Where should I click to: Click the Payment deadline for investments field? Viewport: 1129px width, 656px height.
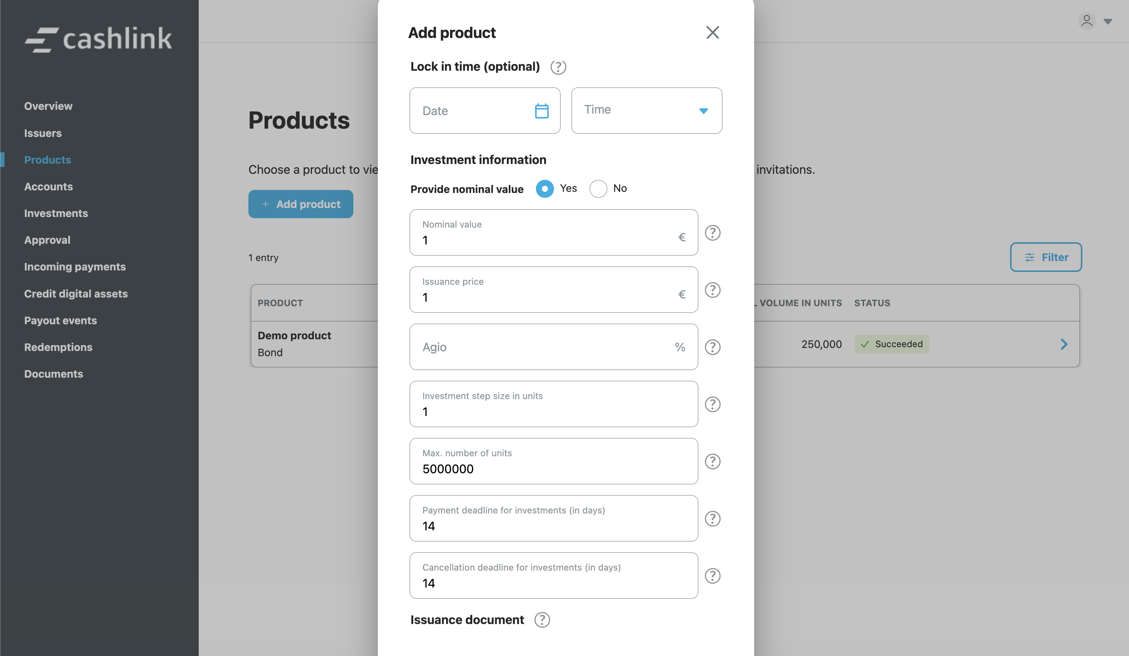tap(553, 519)
